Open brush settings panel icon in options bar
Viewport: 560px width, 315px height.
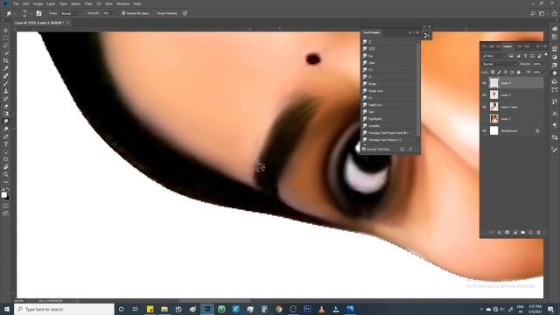[x=38, y=13]
